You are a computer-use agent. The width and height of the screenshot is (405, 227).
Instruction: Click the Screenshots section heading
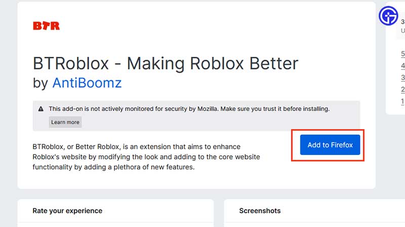click(260, 211)
